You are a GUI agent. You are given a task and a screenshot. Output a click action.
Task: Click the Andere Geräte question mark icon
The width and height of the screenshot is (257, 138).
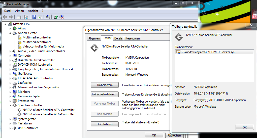tap(15, 33)
